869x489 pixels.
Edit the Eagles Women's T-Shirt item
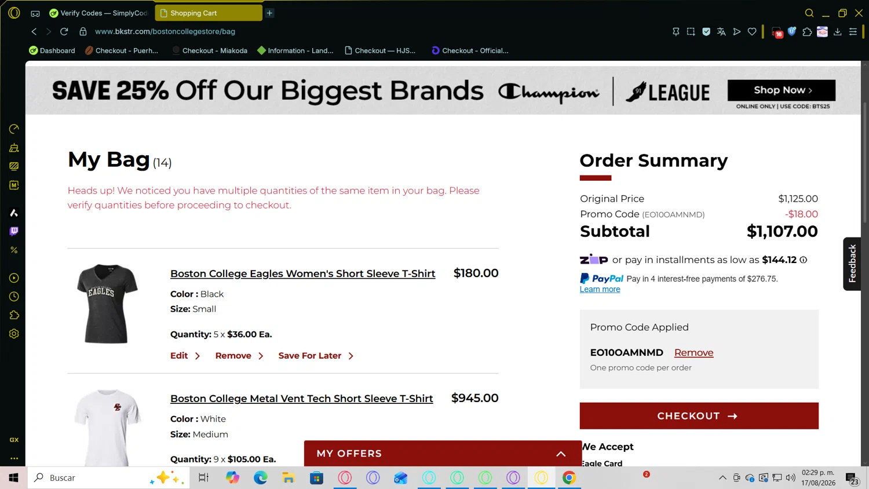click(179, 356)
